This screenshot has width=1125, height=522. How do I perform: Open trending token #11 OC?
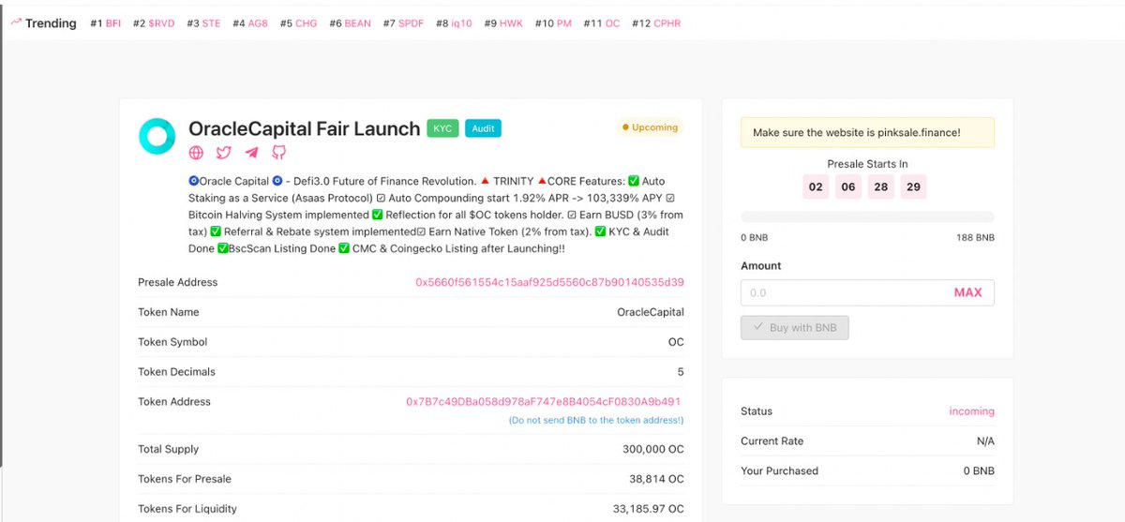(x=602, y=23)
